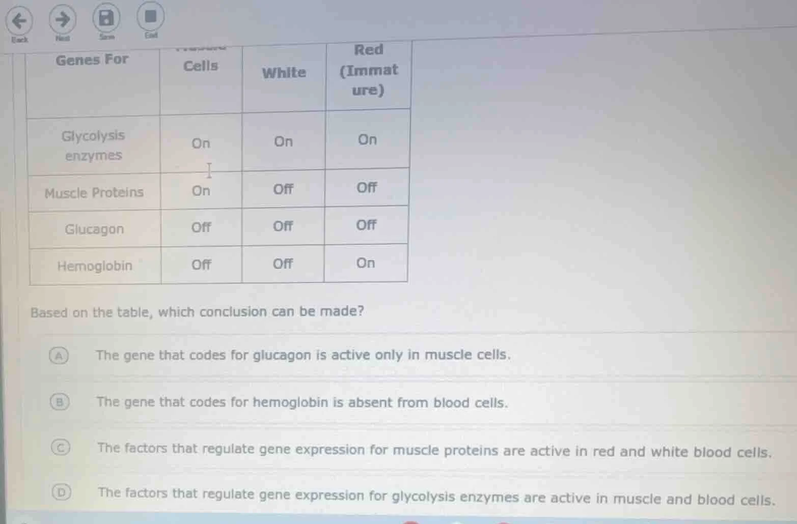This screenshot has width=797, height=524.
Task: Select the glucagon answer option text
Action: (304, 355)
